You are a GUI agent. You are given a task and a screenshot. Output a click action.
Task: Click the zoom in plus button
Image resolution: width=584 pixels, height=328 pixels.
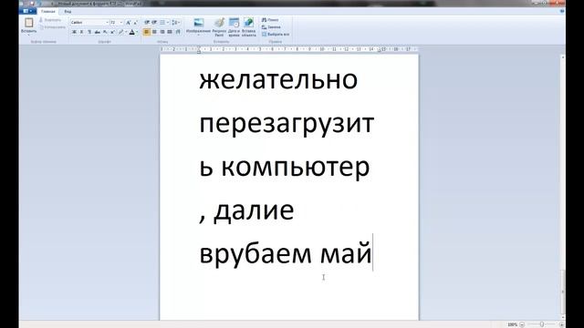tap(561, 324)
